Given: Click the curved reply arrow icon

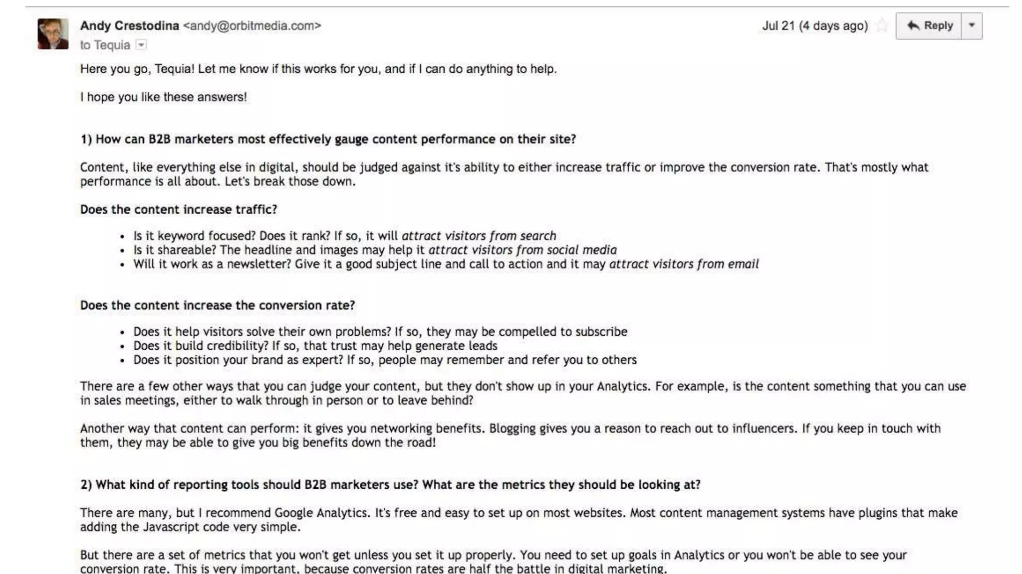Looking at the screenshot, I should point(913,25).
